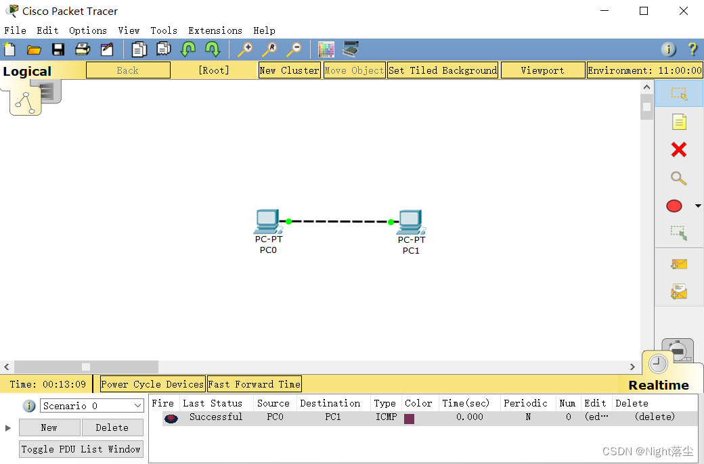Open the File menu
704x464 pixels.
coord(16,30)
